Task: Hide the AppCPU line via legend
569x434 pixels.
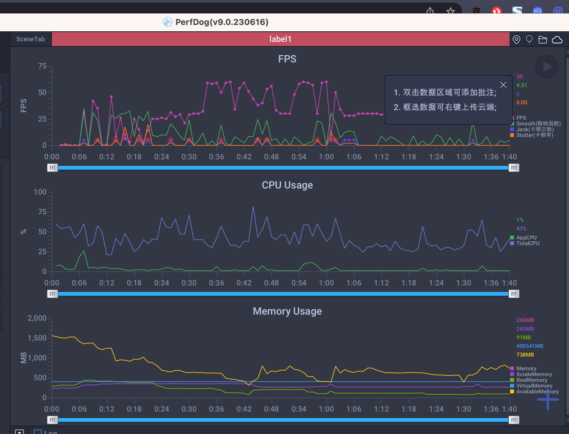Action: point(524,237)
